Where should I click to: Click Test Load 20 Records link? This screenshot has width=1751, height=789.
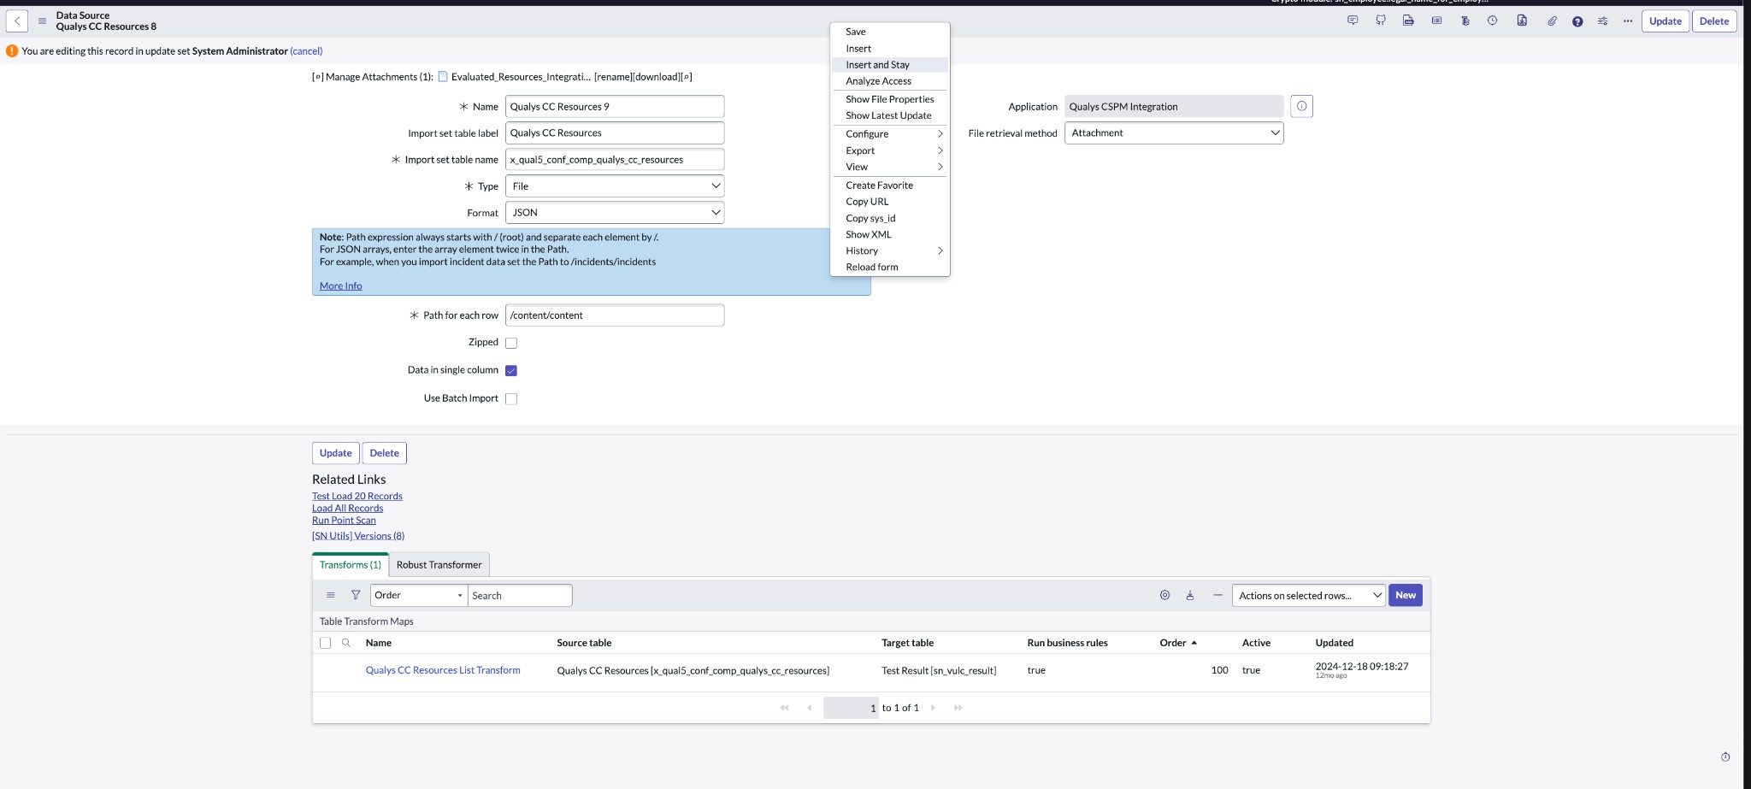(x=357, y=496)
